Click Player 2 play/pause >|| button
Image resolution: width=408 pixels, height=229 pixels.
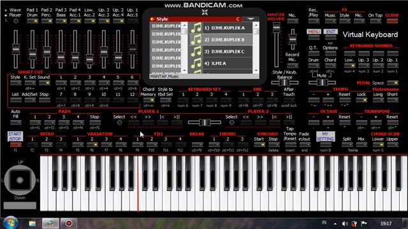click(x=289, y=122)
